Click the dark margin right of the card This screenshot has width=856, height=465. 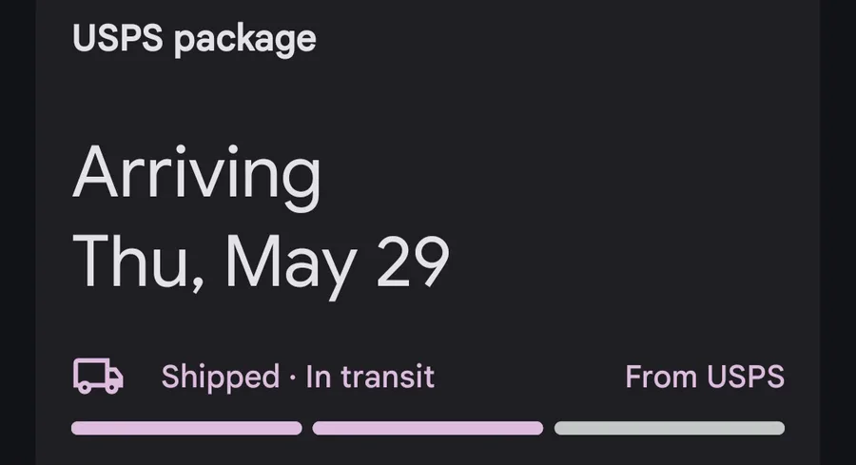click(x=837, y=232)
